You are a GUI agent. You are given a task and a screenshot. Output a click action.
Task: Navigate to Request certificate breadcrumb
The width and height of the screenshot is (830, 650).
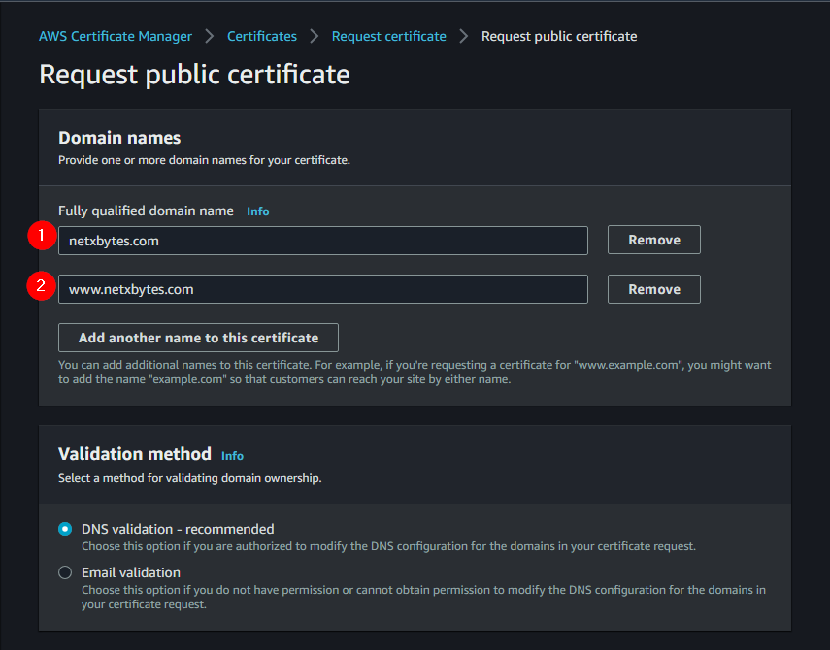click(x=388, y=36)
